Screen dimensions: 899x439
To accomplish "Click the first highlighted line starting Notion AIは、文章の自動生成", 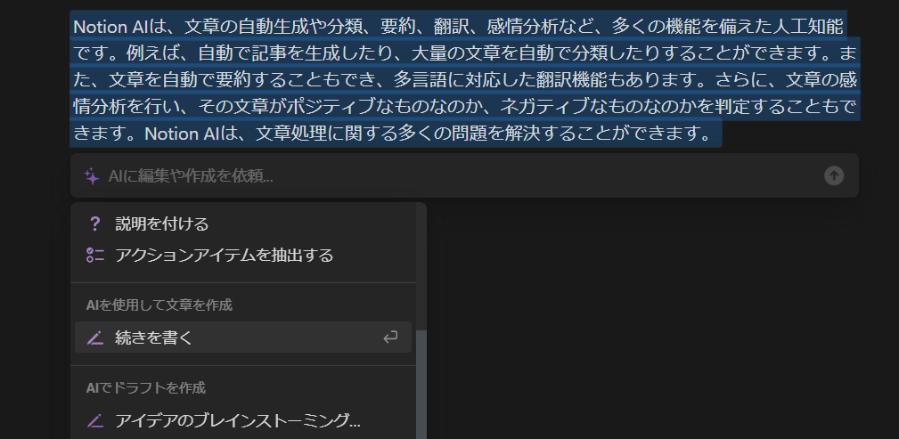I will [x=459, y=27].
